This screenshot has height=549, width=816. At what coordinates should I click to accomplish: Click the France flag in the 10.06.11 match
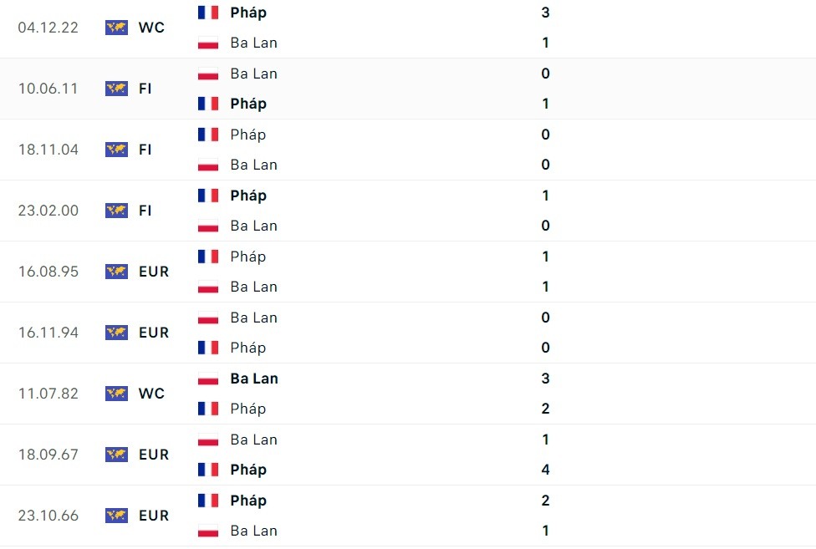click(x=208, y=104)
